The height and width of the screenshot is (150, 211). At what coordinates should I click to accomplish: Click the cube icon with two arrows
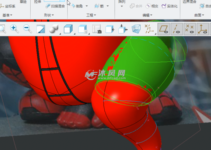click(x=123, y=29)
